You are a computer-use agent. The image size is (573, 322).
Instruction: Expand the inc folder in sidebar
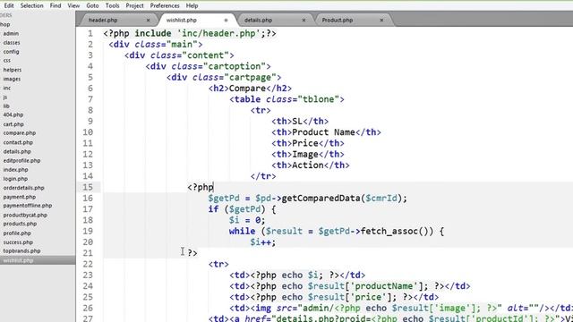[x=7, y=88]
